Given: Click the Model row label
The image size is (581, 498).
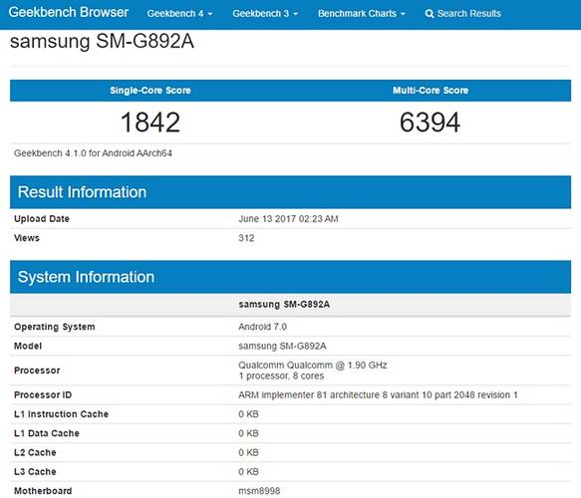Looking at the screenshot, I should [28, 347].
